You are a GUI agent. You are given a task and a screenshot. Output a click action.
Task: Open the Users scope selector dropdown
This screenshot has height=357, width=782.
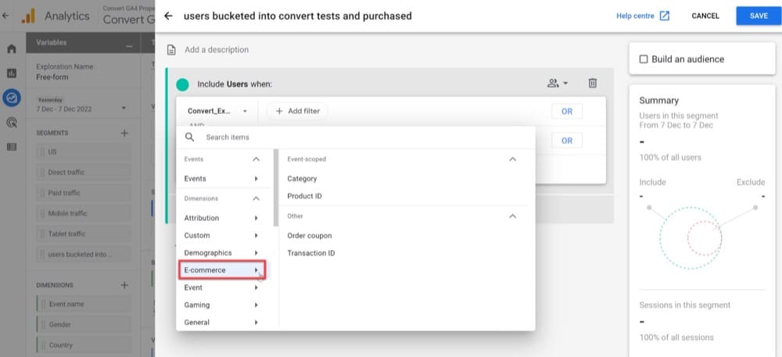pos(558,84)
